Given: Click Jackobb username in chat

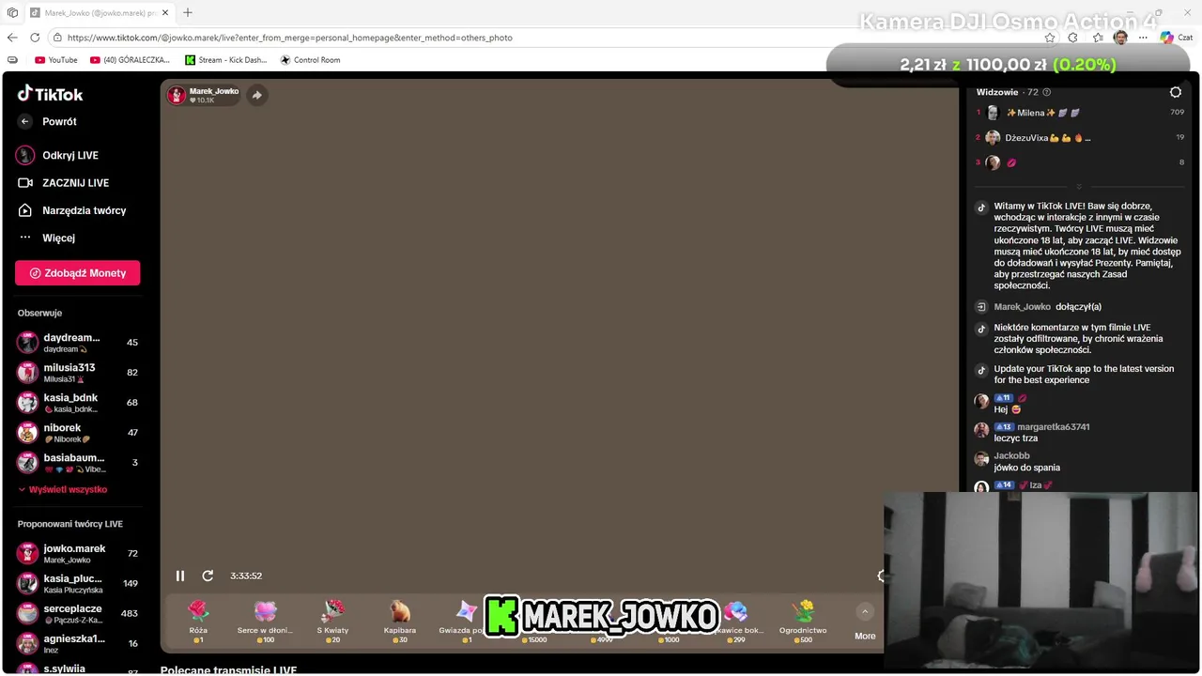Looking at the screenshot, I should (x=1012, y=456).
